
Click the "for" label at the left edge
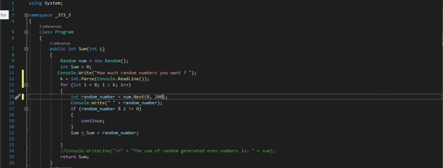tap(4, 15)
